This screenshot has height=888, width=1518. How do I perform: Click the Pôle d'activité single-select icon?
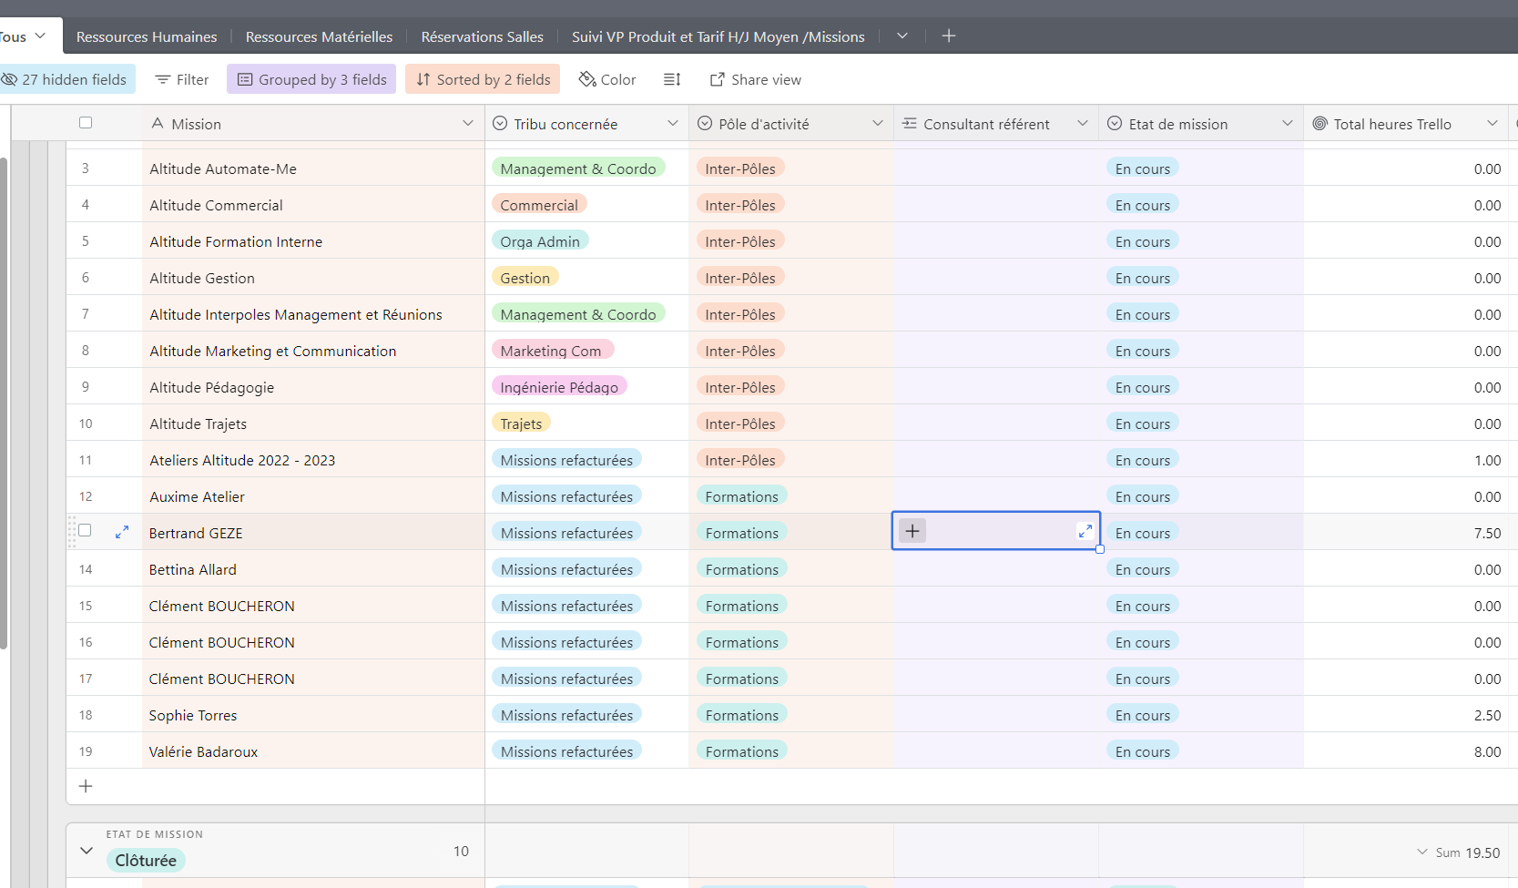[x=705, y=123]
